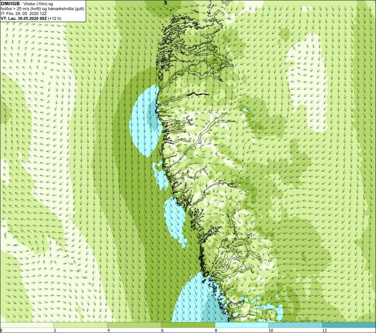The width and height of the screenshot is (376, 333).
Task: Click the 'IT: Fös. 29. 05. 2020 12Z' line
Action: [x=24, y=14]
